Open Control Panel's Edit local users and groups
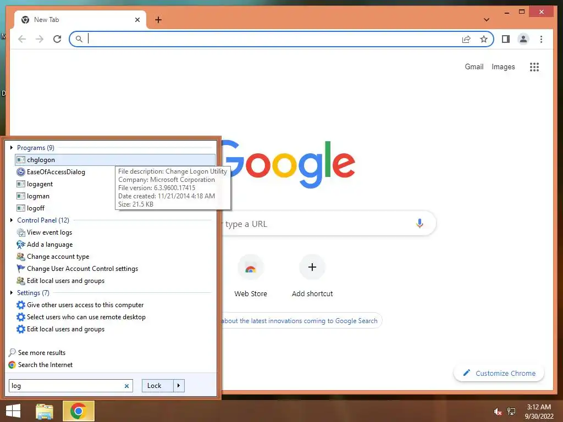Screen dimensions: 563x422 60,281
